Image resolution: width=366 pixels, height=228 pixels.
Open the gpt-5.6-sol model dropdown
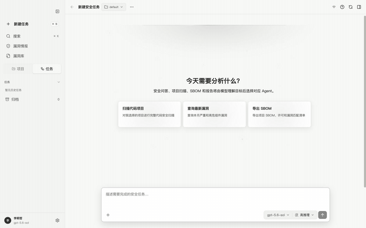click(x=278, y=215)
